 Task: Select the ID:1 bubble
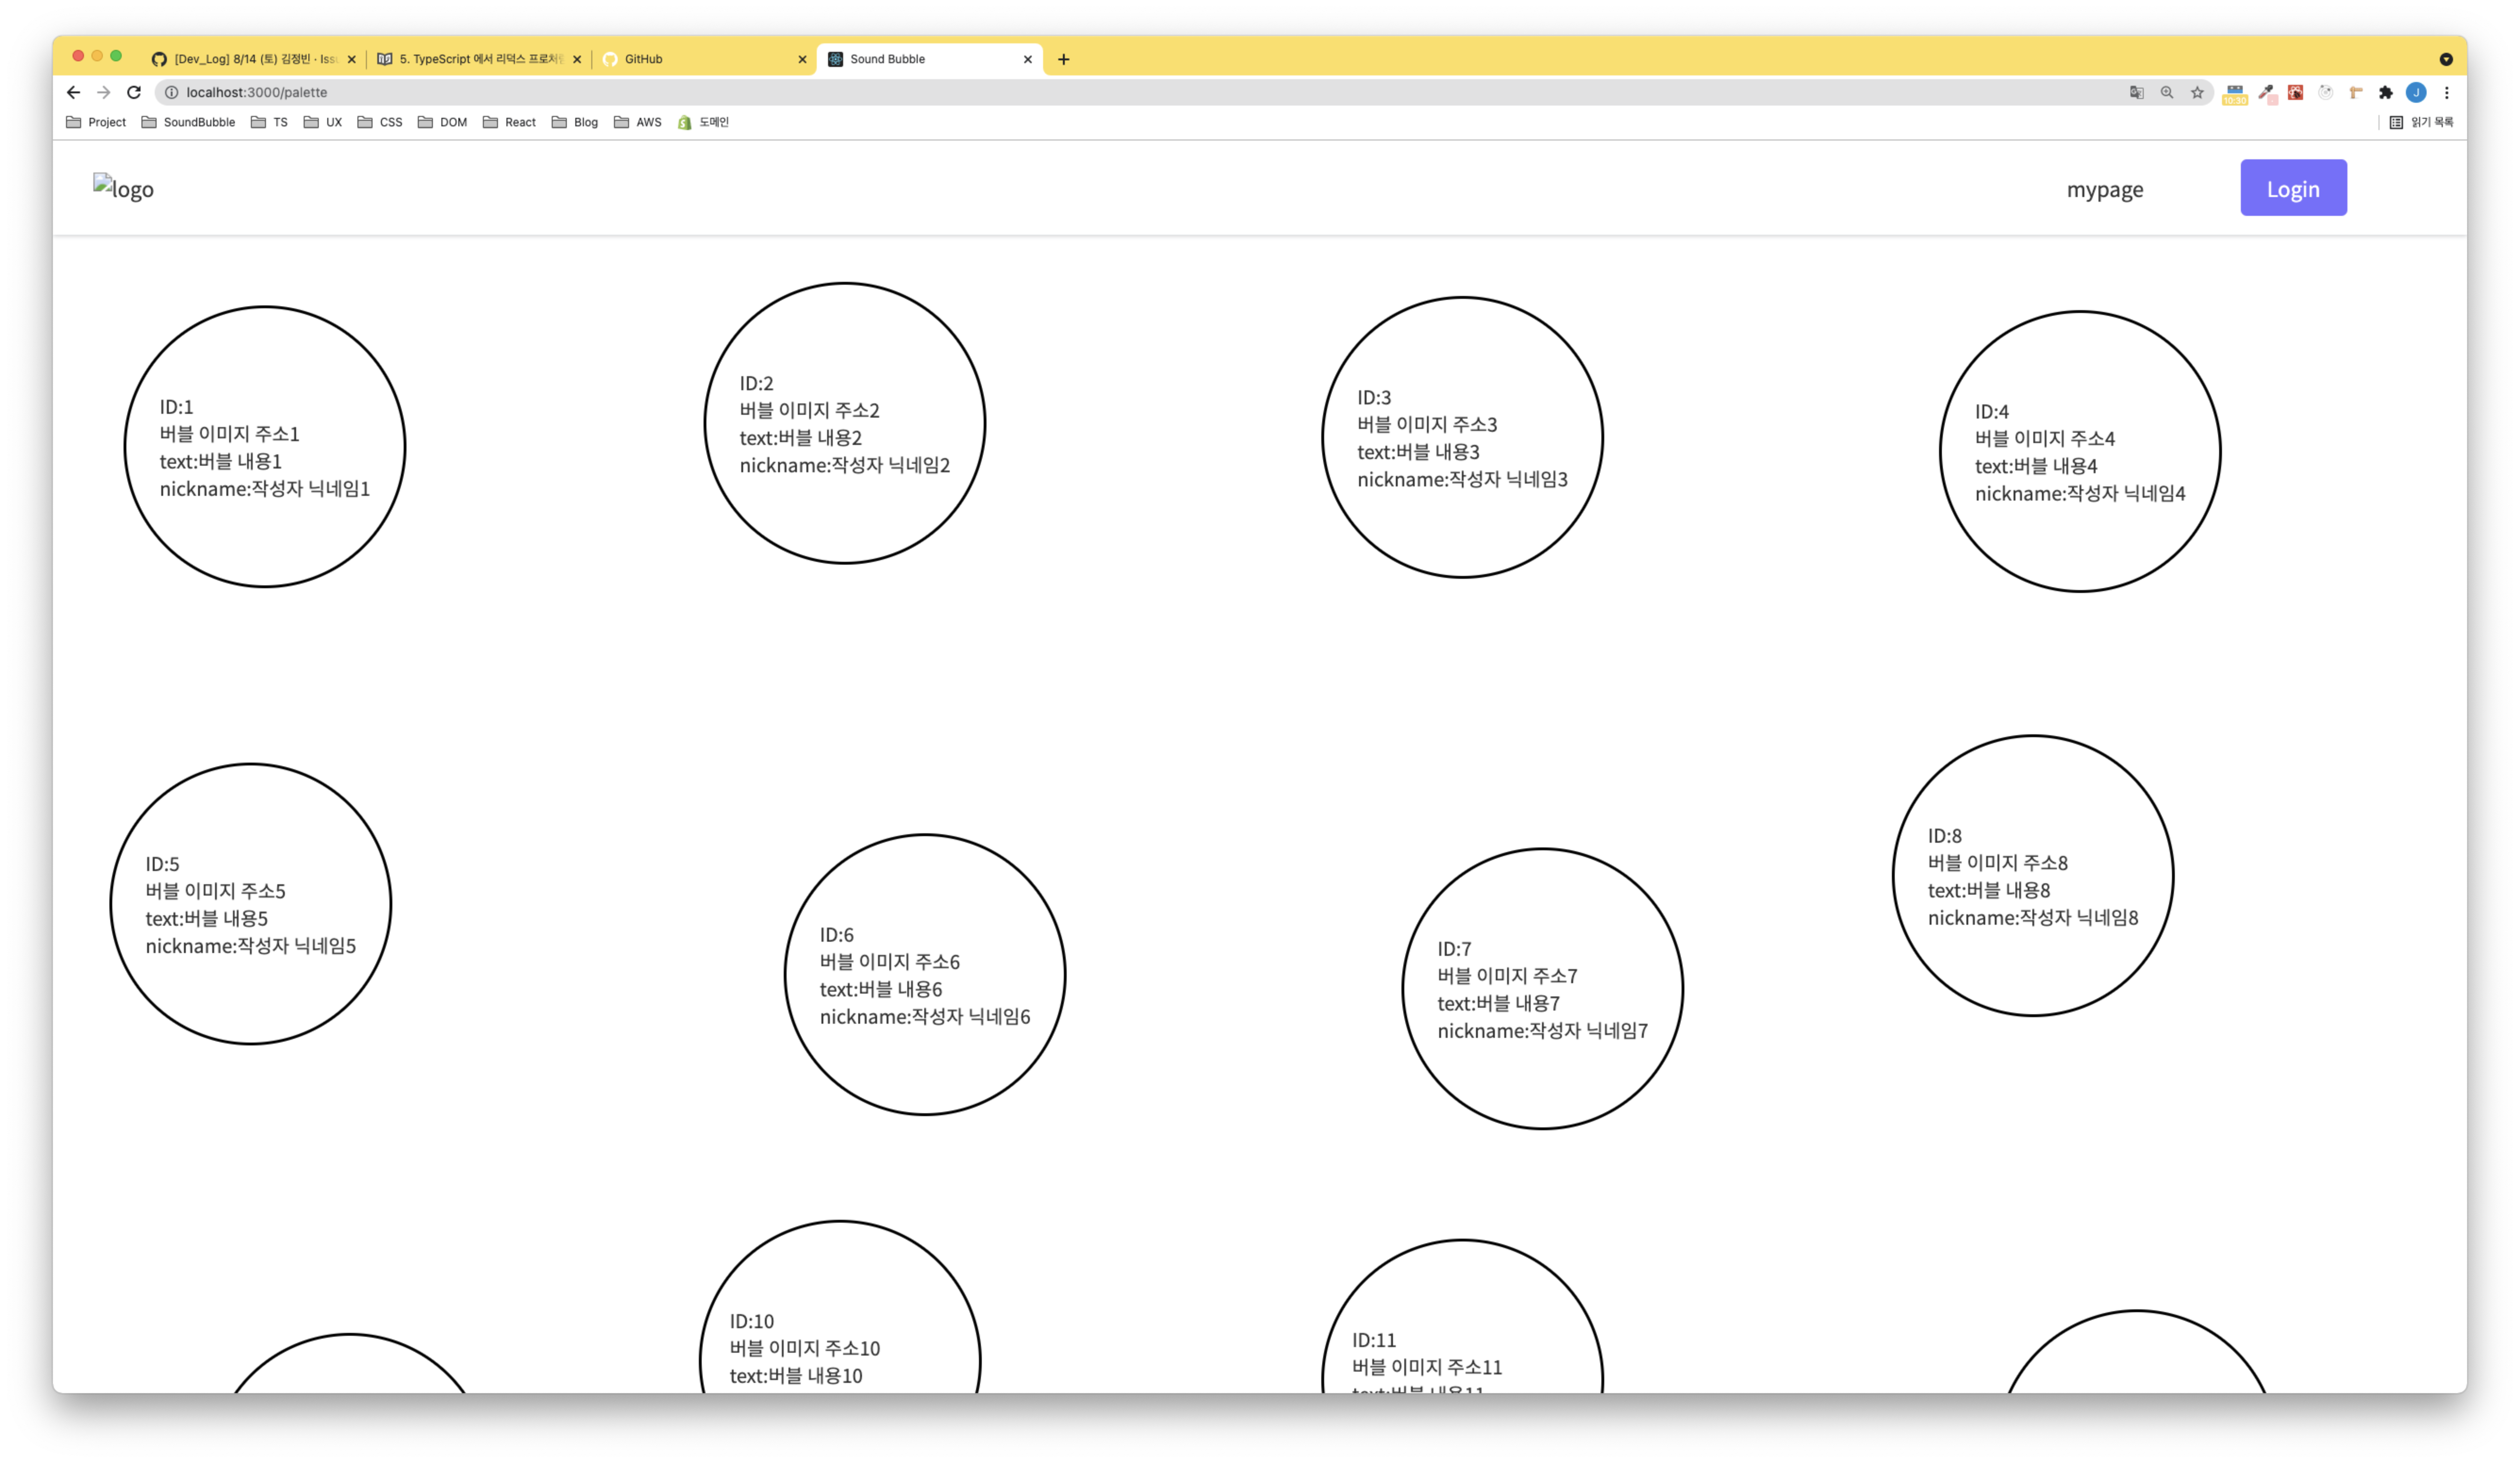pyautogui.click(x=265, y=447)
